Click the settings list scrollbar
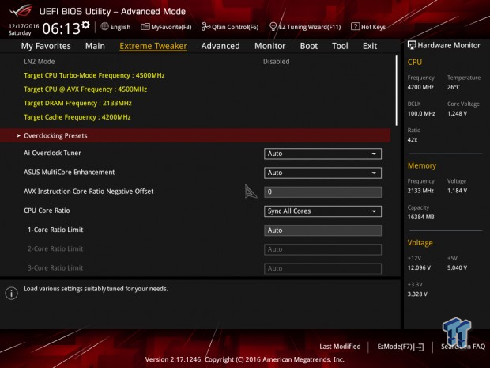The image size is (490, 368). (396, 91)
